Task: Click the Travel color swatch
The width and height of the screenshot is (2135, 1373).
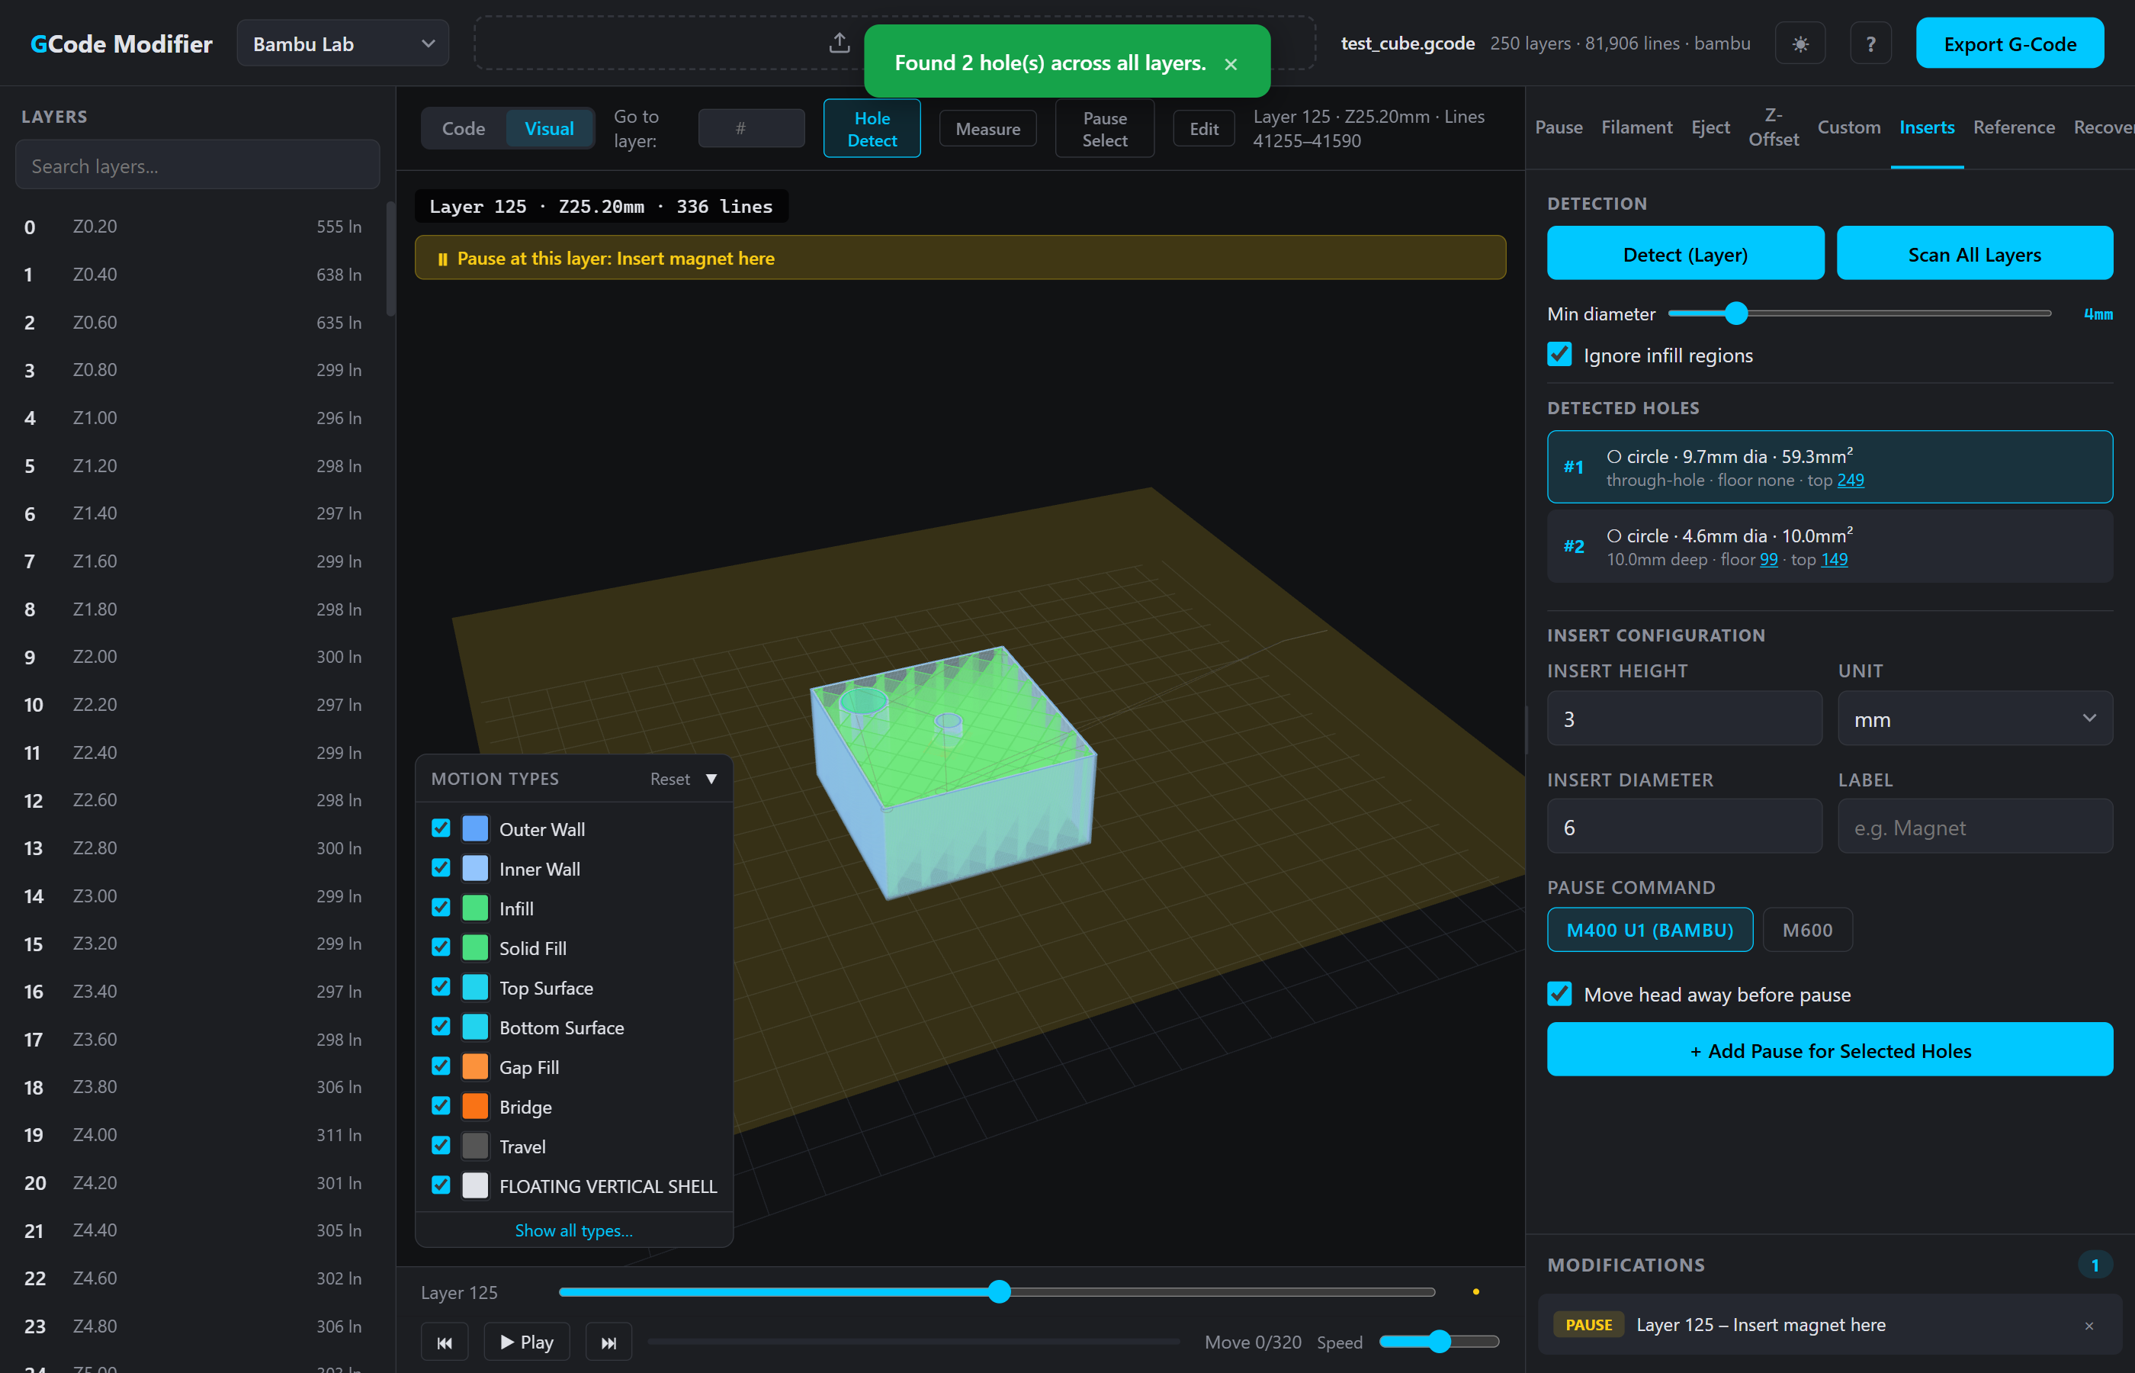Action: pos(475,1146)
